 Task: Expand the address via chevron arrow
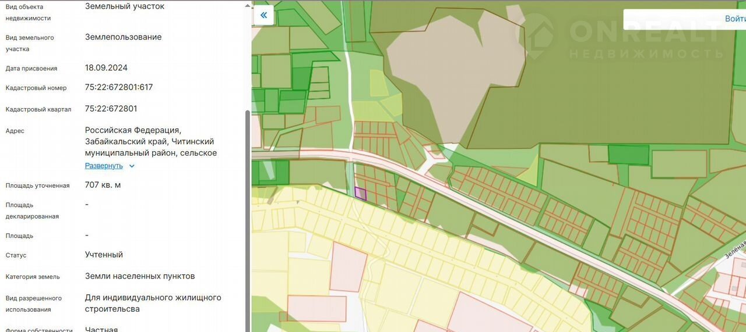(132, 166)
